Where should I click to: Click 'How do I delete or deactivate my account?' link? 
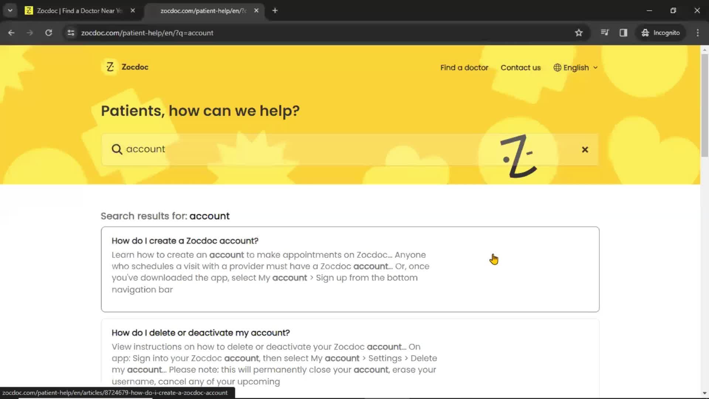tap(201, 333)
